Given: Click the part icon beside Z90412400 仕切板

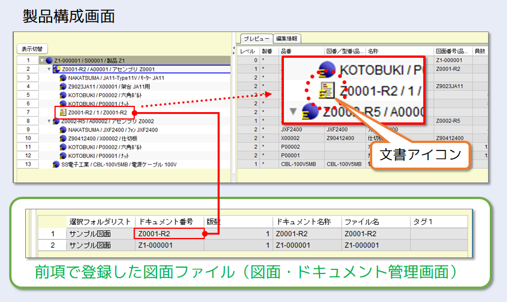Looking at the screenshot, I should pyautogui.click(x=63, y=138).
